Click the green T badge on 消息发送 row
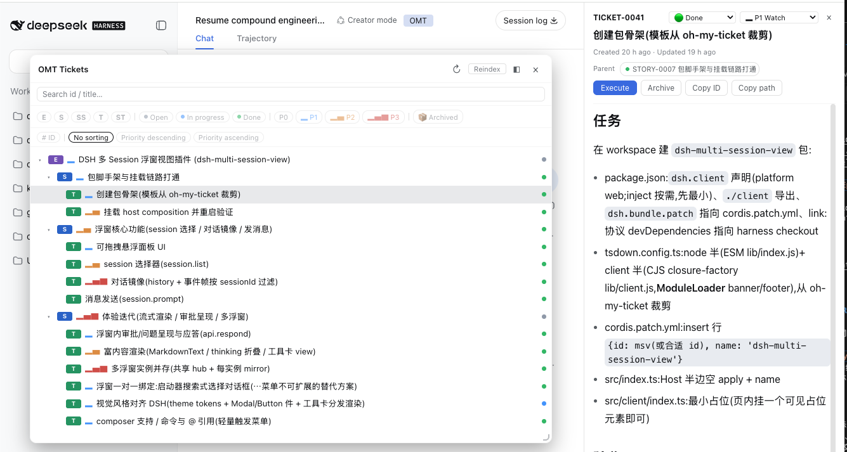This screenshot has height=452, width=847. coord(74,299)
